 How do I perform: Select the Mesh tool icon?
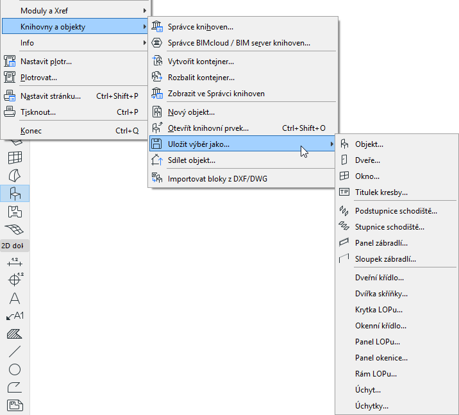(x=15, y=230)
